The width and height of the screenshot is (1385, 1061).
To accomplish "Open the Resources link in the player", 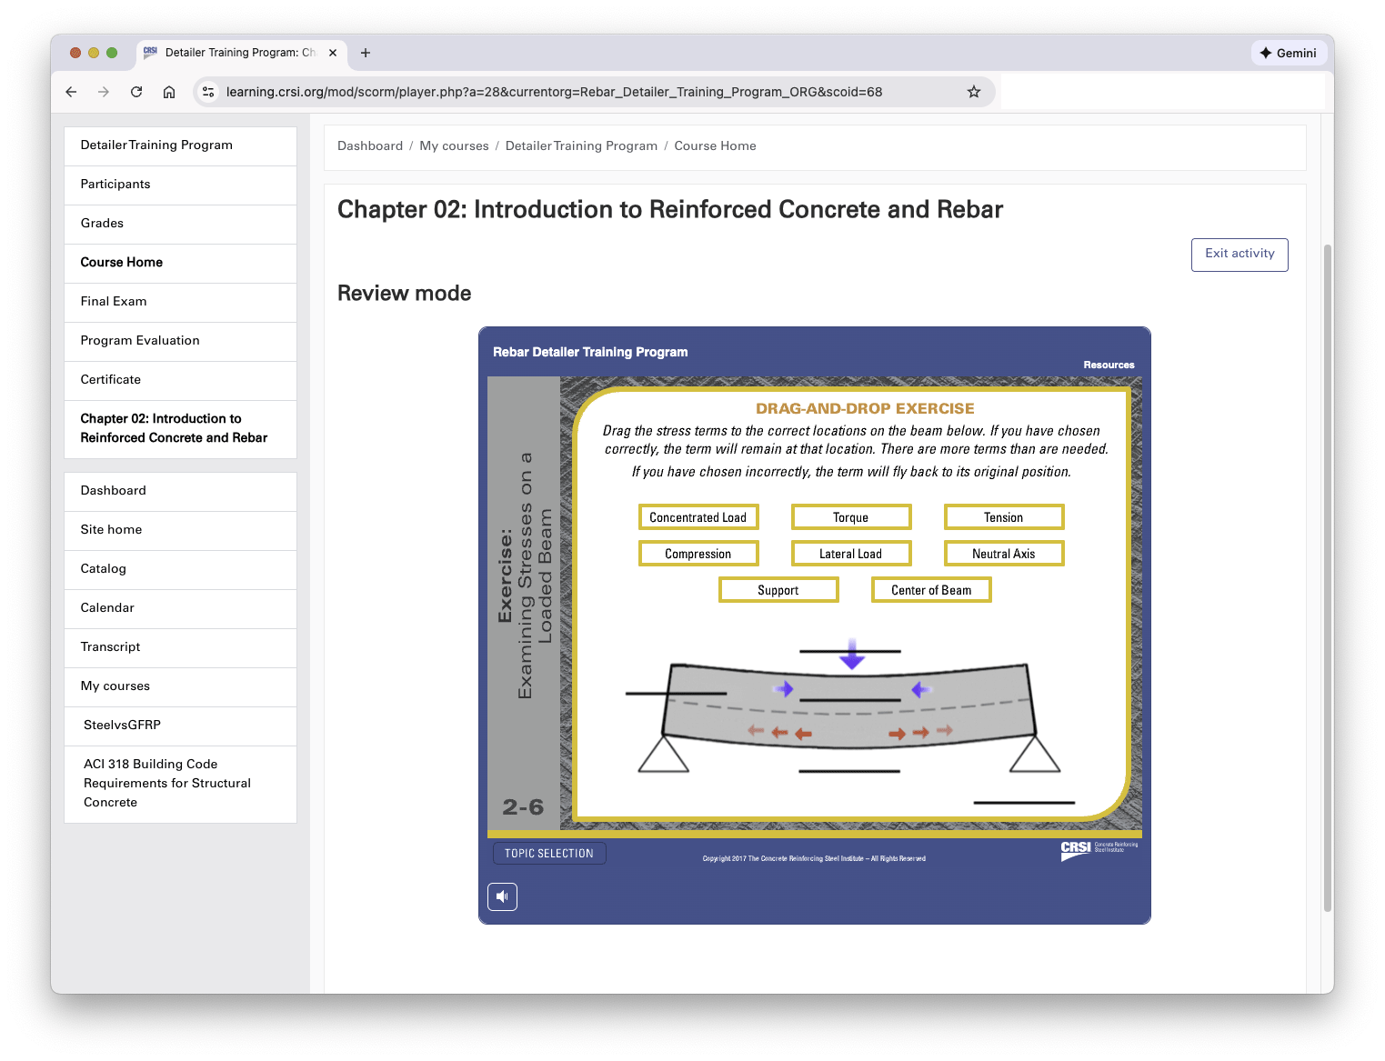I will coord(1109,364).
